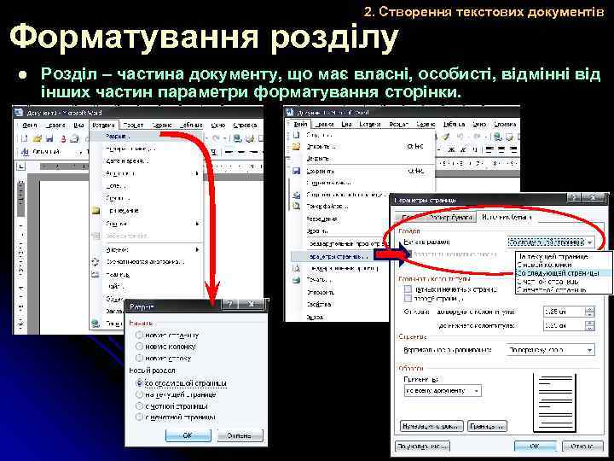This screenshot has height=461, width=614.
Task: Click the Save icon beside Сохранить in Файл menu
Action: pos(297,171)
